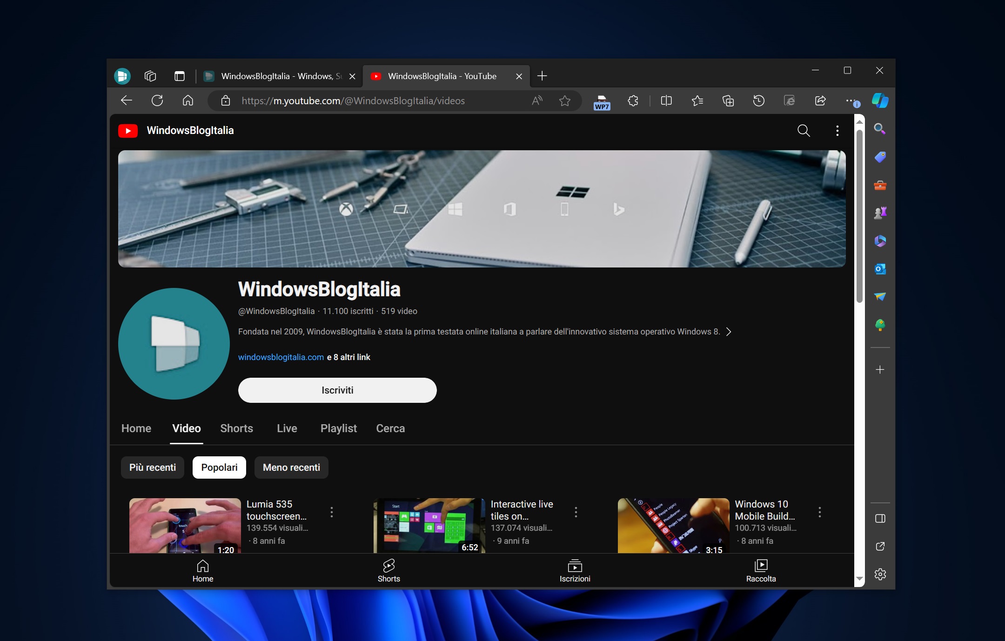This screenshot has width=1005, height=641.
Task: Open the Share icon in toolbar
Action: (x=821, y=100)
